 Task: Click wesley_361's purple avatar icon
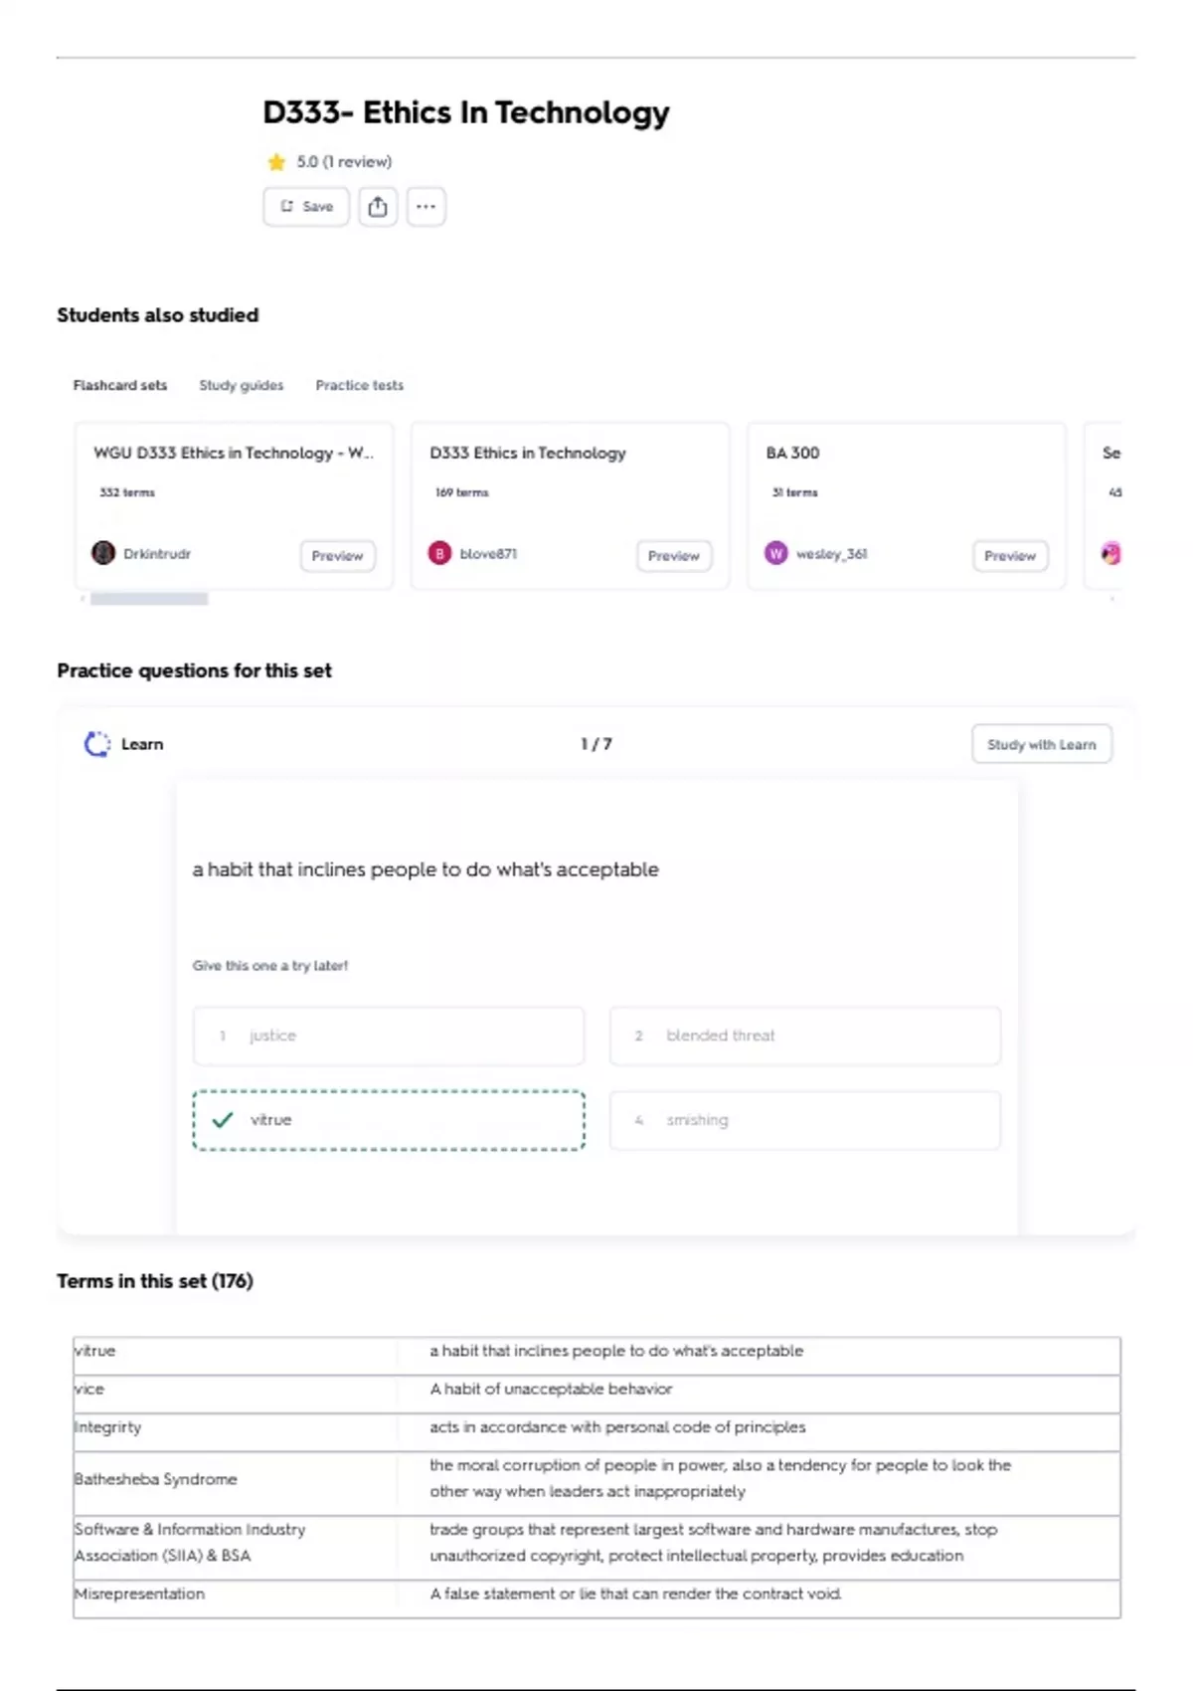click(775, 553)
